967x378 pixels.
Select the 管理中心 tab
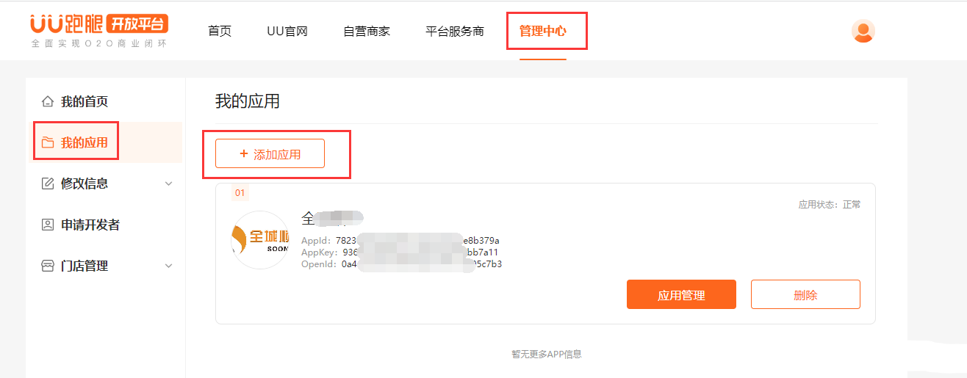pyautogui.click(x=543, y=32)
